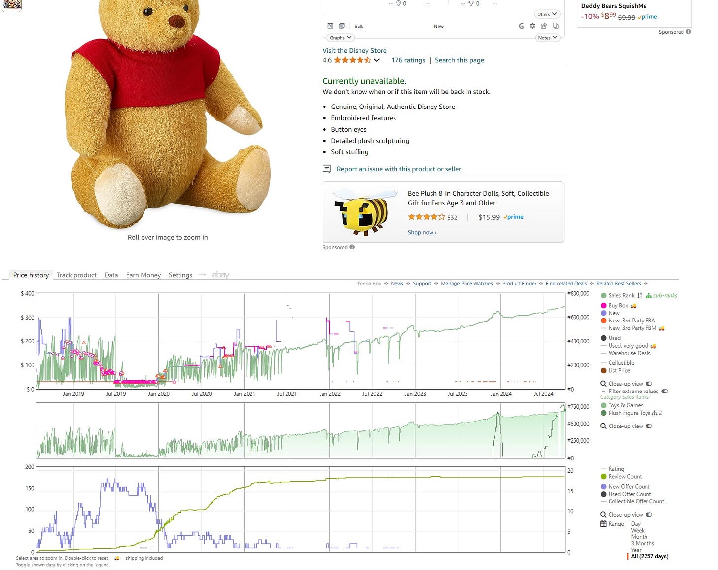Click Search this page link

tap(460, 60)
